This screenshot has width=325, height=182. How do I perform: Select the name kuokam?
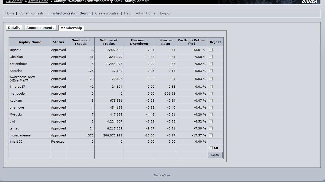point(16,101)
